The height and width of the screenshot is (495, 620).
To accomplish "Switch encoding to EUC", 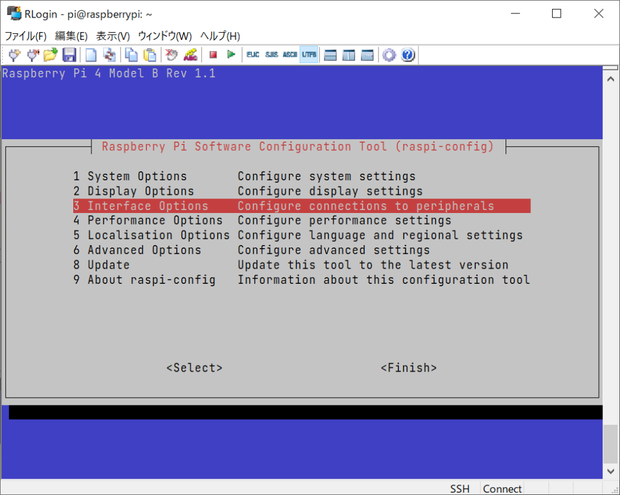I will [252, 55].
